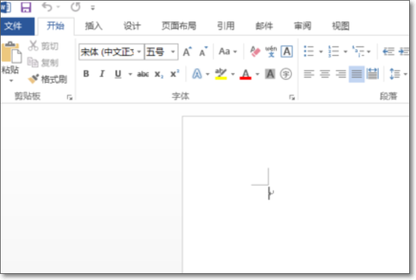Click the Line and Paragraph Spacing icon
The height and width of the screenshot is (280, 416).
(x=394, y=74)
